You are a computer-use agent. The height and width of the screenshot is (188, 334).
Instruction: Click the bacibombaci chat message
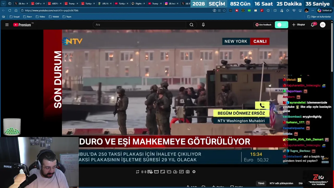(302, 117)
